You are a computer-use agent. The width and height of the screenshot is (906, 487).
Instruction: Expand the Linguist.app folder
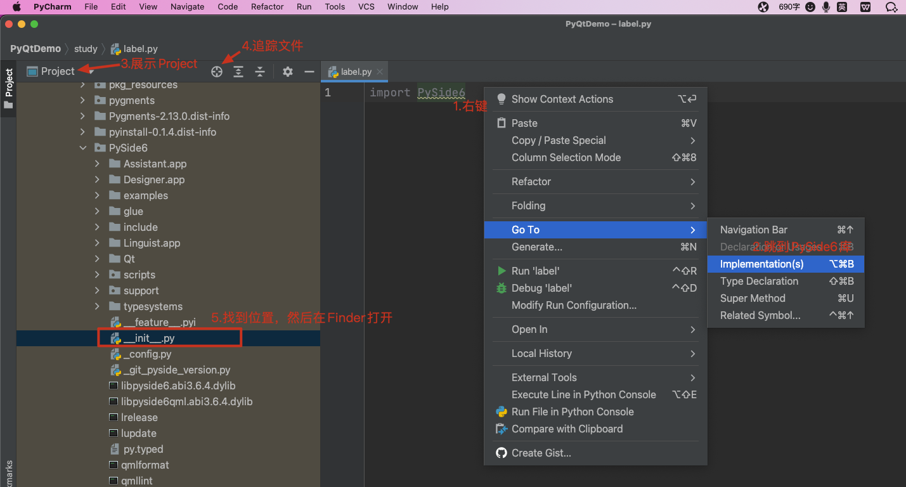click(98, 243)
